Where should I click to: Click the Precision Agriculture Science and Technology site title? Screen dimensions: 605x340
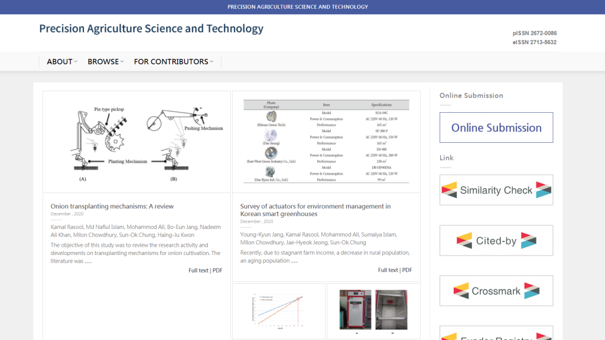[x=151, y=28]
